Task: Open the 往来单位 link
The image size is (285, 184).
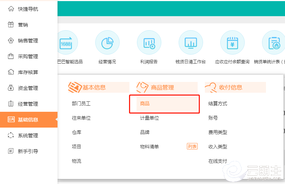Action: [x=81, y=118]
